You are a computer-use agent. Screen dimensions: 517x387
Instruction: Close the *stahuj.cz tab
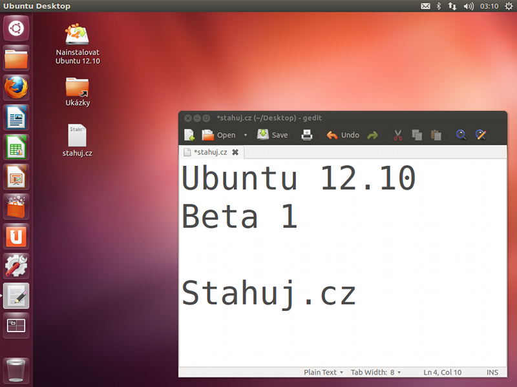point(235,152)
